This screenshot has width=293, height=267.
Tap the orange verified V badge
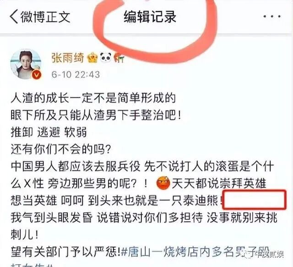(x=37, y=75)
